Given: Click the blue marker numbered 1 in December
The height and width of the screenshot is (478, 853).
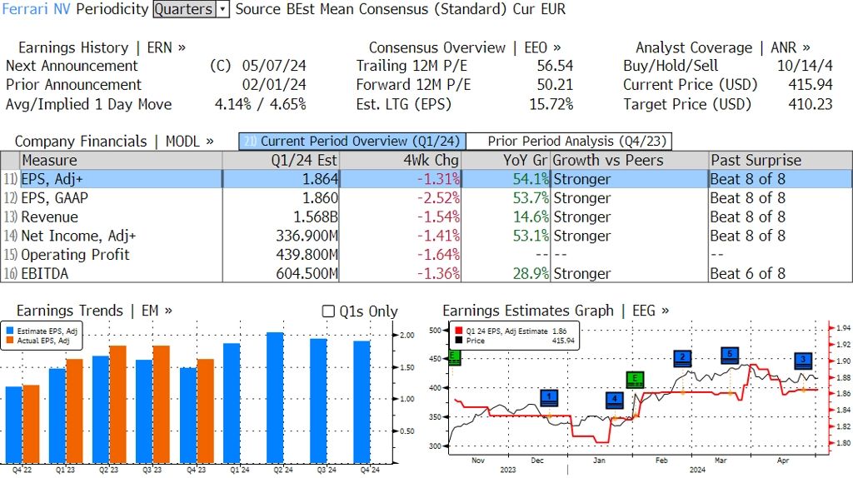Looking at the screenshot, I should pyautogui.click(x=550, y=398).
